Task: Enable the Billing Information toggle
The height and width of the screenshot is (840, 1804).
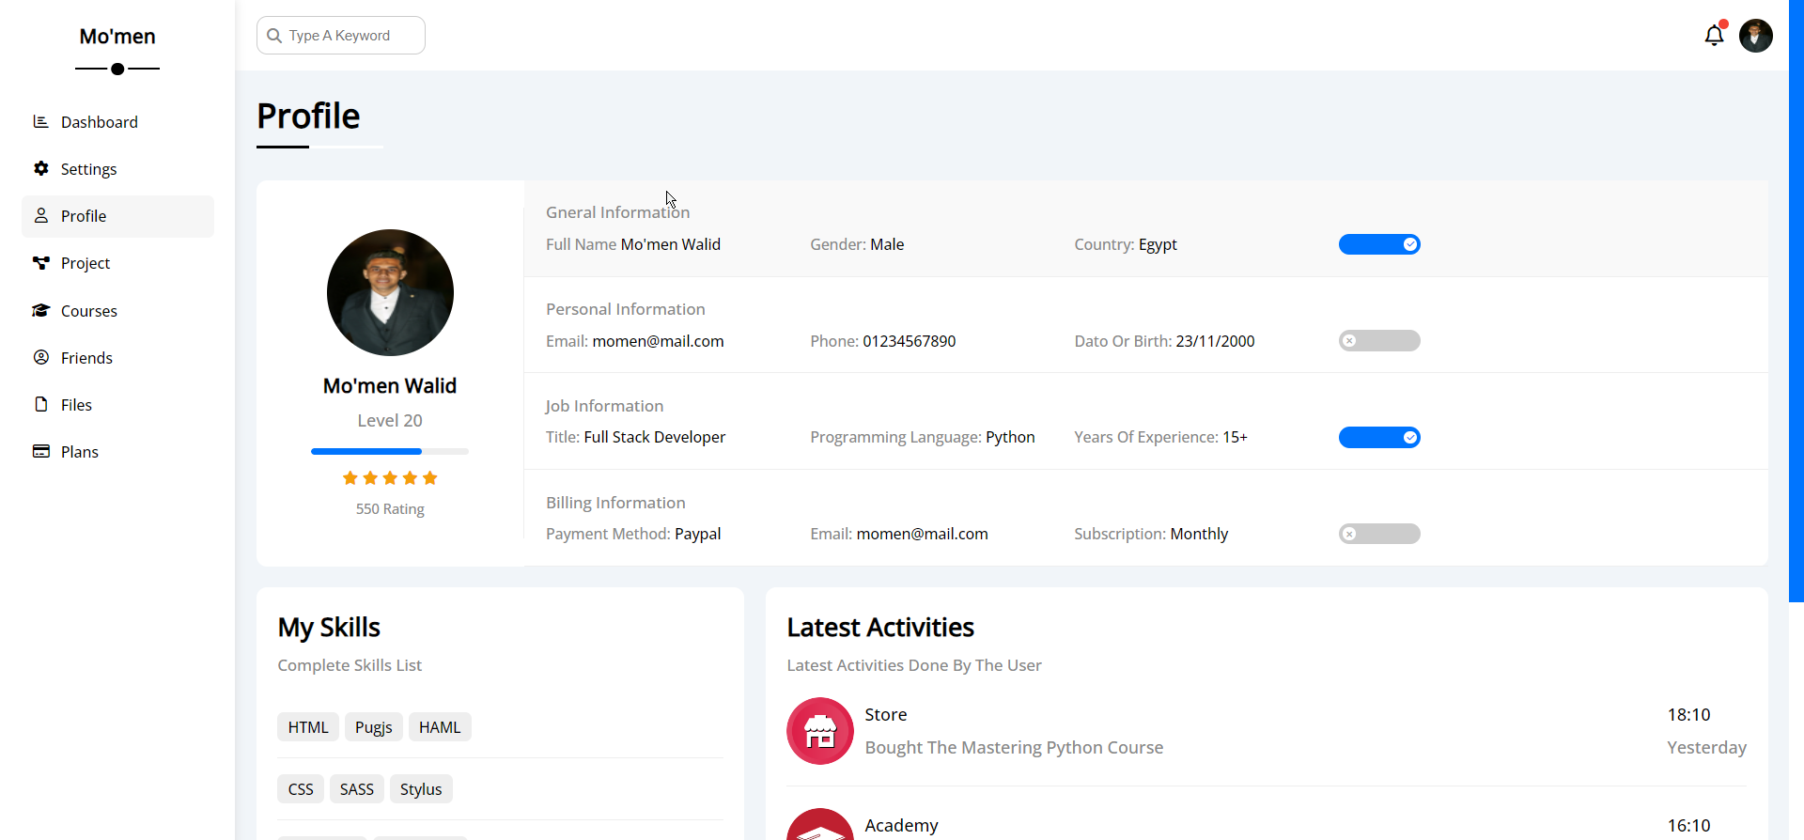Action: pos(1378,534)
